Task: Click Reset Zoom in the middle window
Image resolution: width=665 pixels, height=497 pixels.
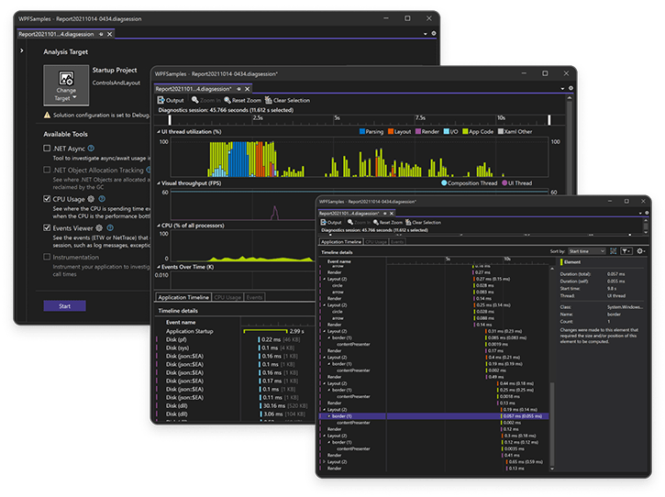Action: click(240, 100)
